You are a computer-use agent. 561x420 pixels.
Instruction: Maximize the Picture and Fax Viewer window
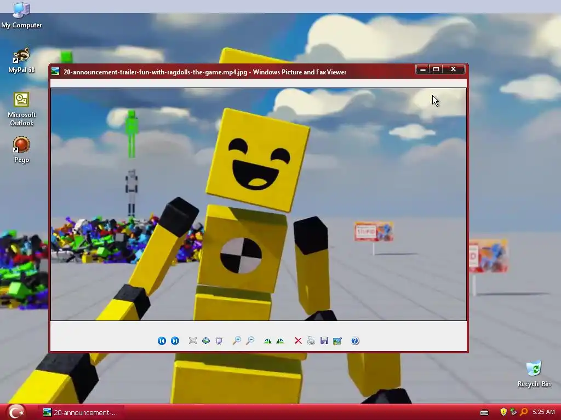pos(436,69)
